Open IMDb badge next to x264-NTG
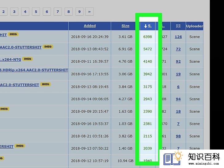224x168 pixels. 27,59
